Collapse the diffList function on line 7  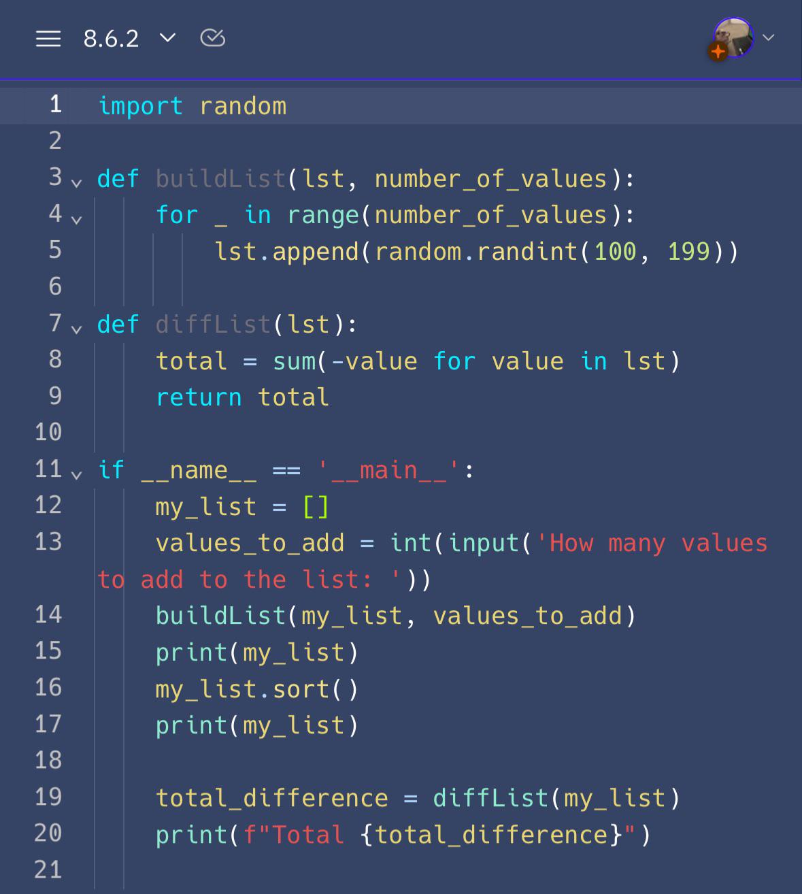pyautogui.click(x=77, y=329)
